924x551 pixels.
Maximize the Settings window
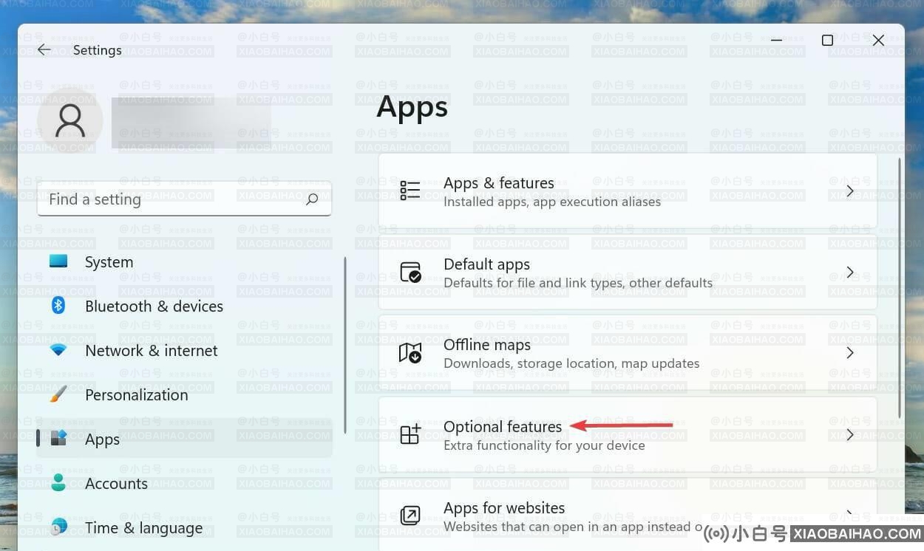[x=827, y=41]
